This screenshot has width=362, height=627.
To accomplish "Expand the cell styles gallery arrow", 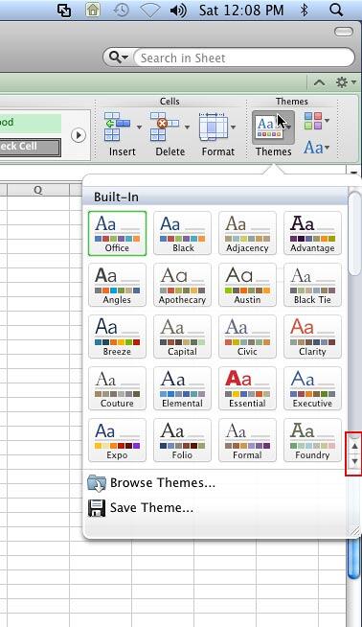I will (x=79, y=135).
